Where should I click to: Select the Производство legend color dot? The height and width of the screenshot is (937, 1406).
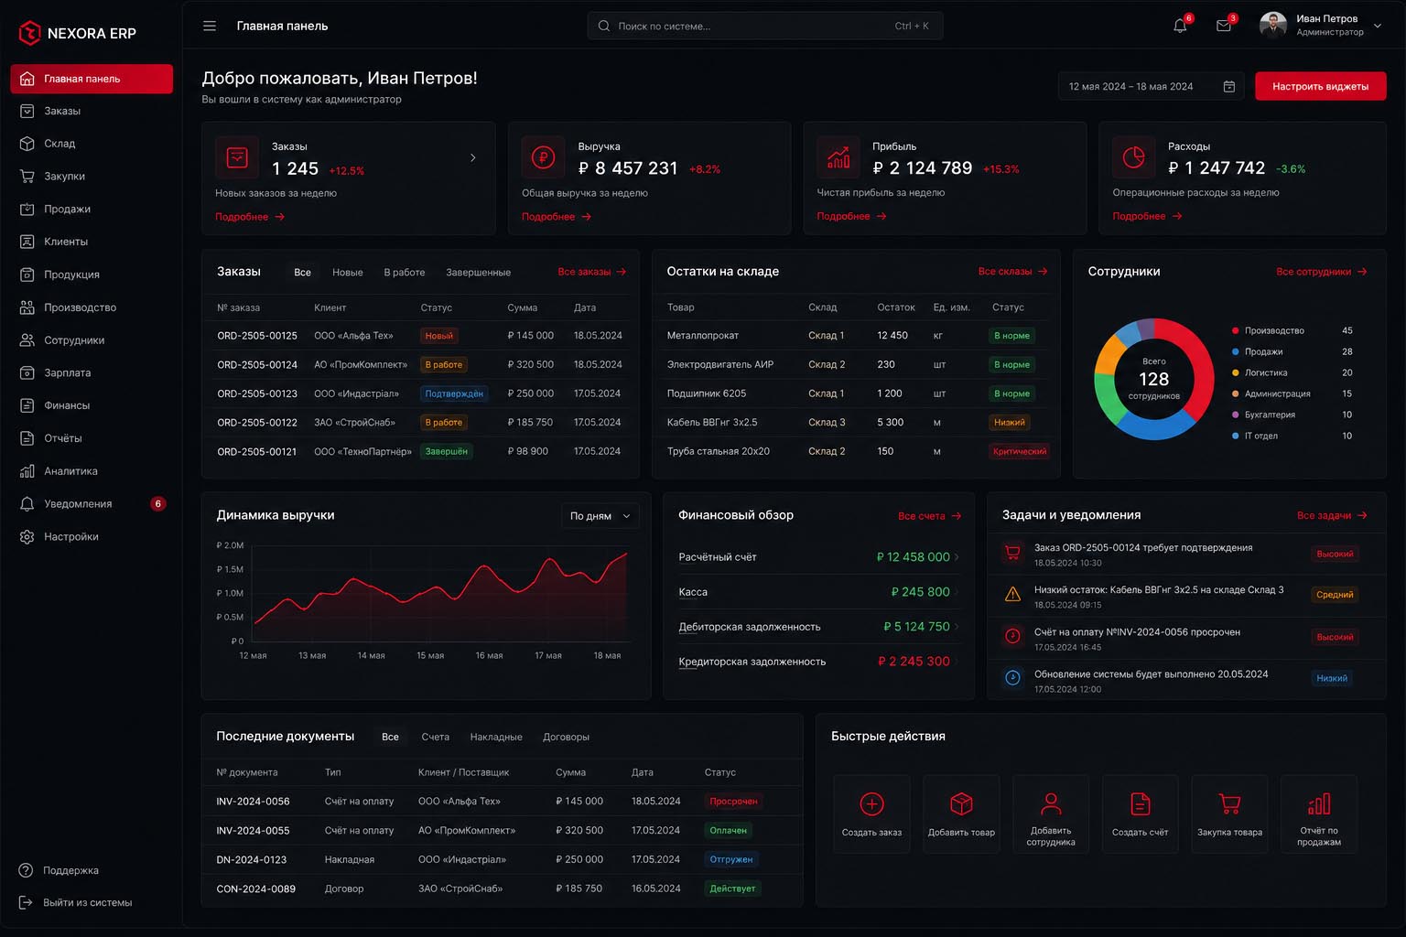click(x=1236, y=330)
